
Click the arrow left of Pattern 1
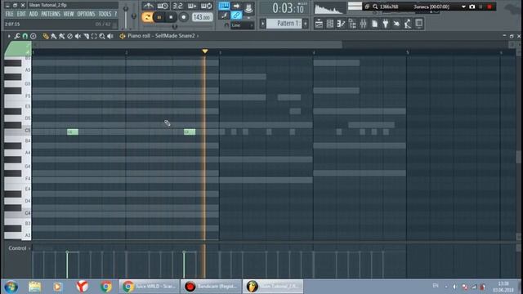[263, 24]
